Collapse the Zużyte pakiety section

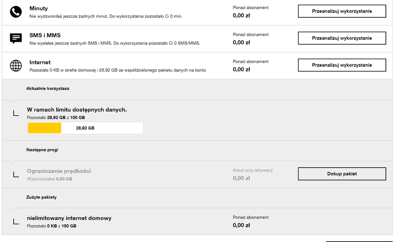coord(41,197)
